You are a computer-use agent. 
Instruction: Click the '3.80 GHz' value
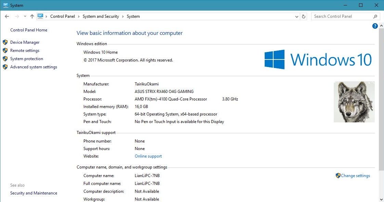click(x=230, y=99)
